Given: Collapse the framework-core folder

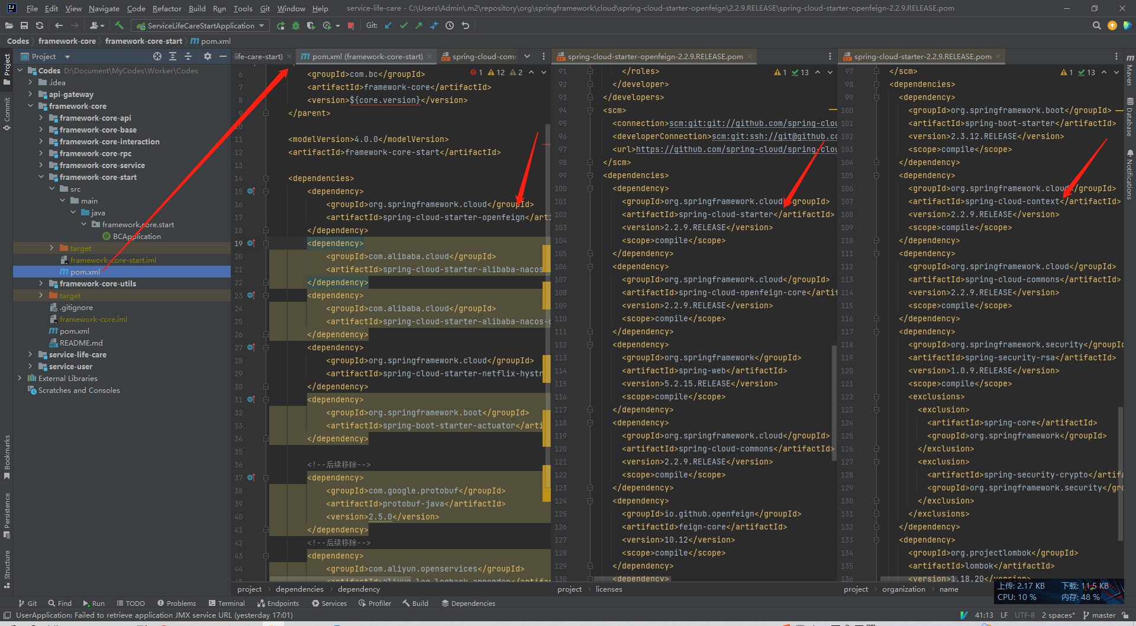Looking at the screenshot, I should tap(30, 106).
